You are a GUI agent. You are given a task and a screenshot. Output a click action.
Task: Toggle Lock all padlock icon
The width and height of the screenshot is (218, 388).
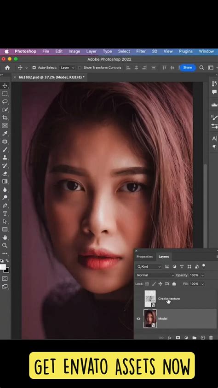174,284
